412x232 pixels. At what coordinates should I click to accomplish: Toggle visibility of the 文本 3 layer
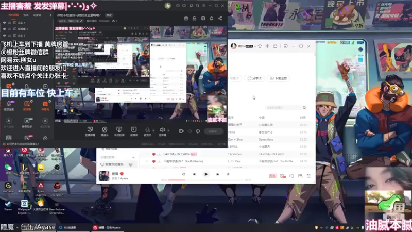4,35
